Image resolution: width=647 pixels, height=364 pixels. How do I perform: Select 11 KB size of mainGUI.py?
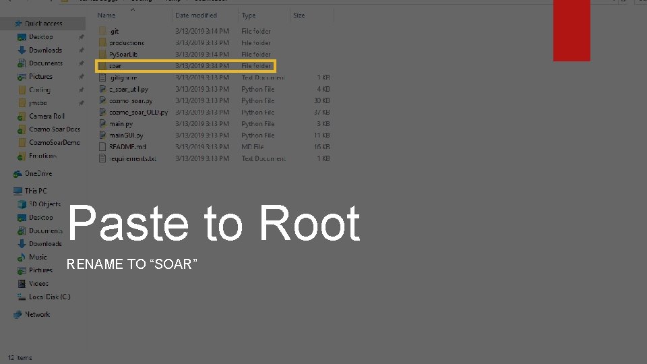coord(322,135)
